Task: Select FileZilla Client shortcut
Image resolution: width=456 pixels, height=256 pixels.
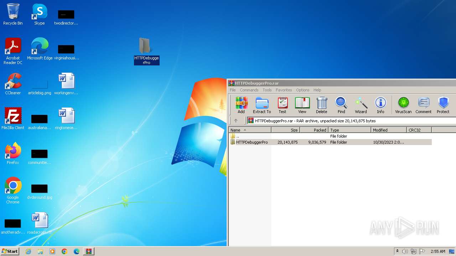Action: coord(13,119)
